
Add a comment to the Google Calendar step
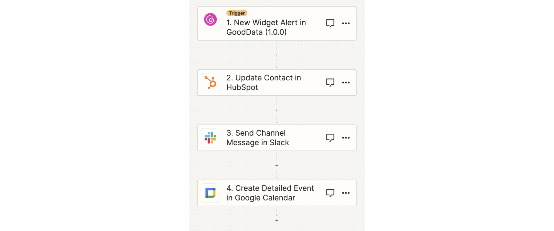click(330, 192)
